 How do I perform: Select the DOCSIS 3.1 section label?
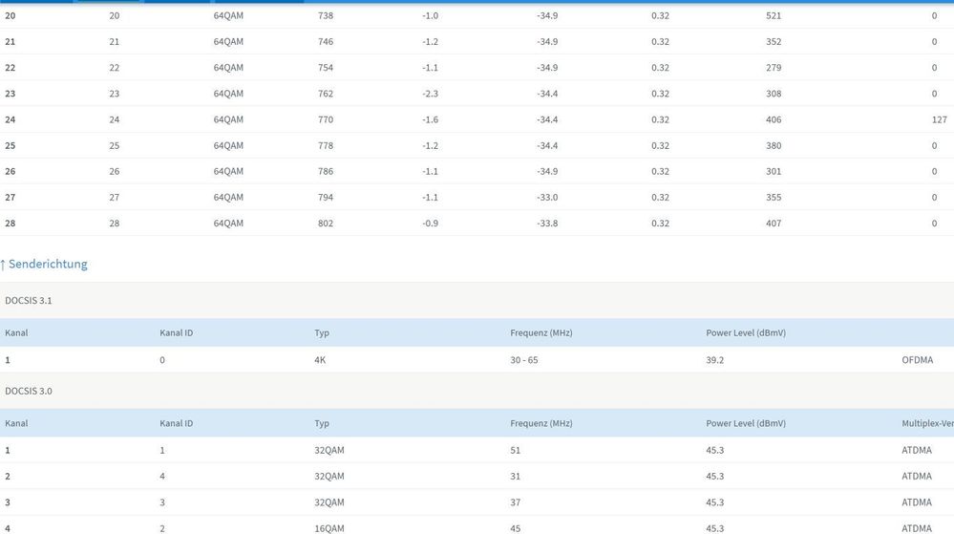coord(29,300)
